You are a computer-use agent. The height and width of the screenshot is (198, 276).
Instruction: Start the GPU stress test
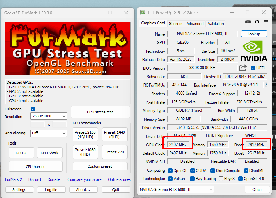[100, 112]
